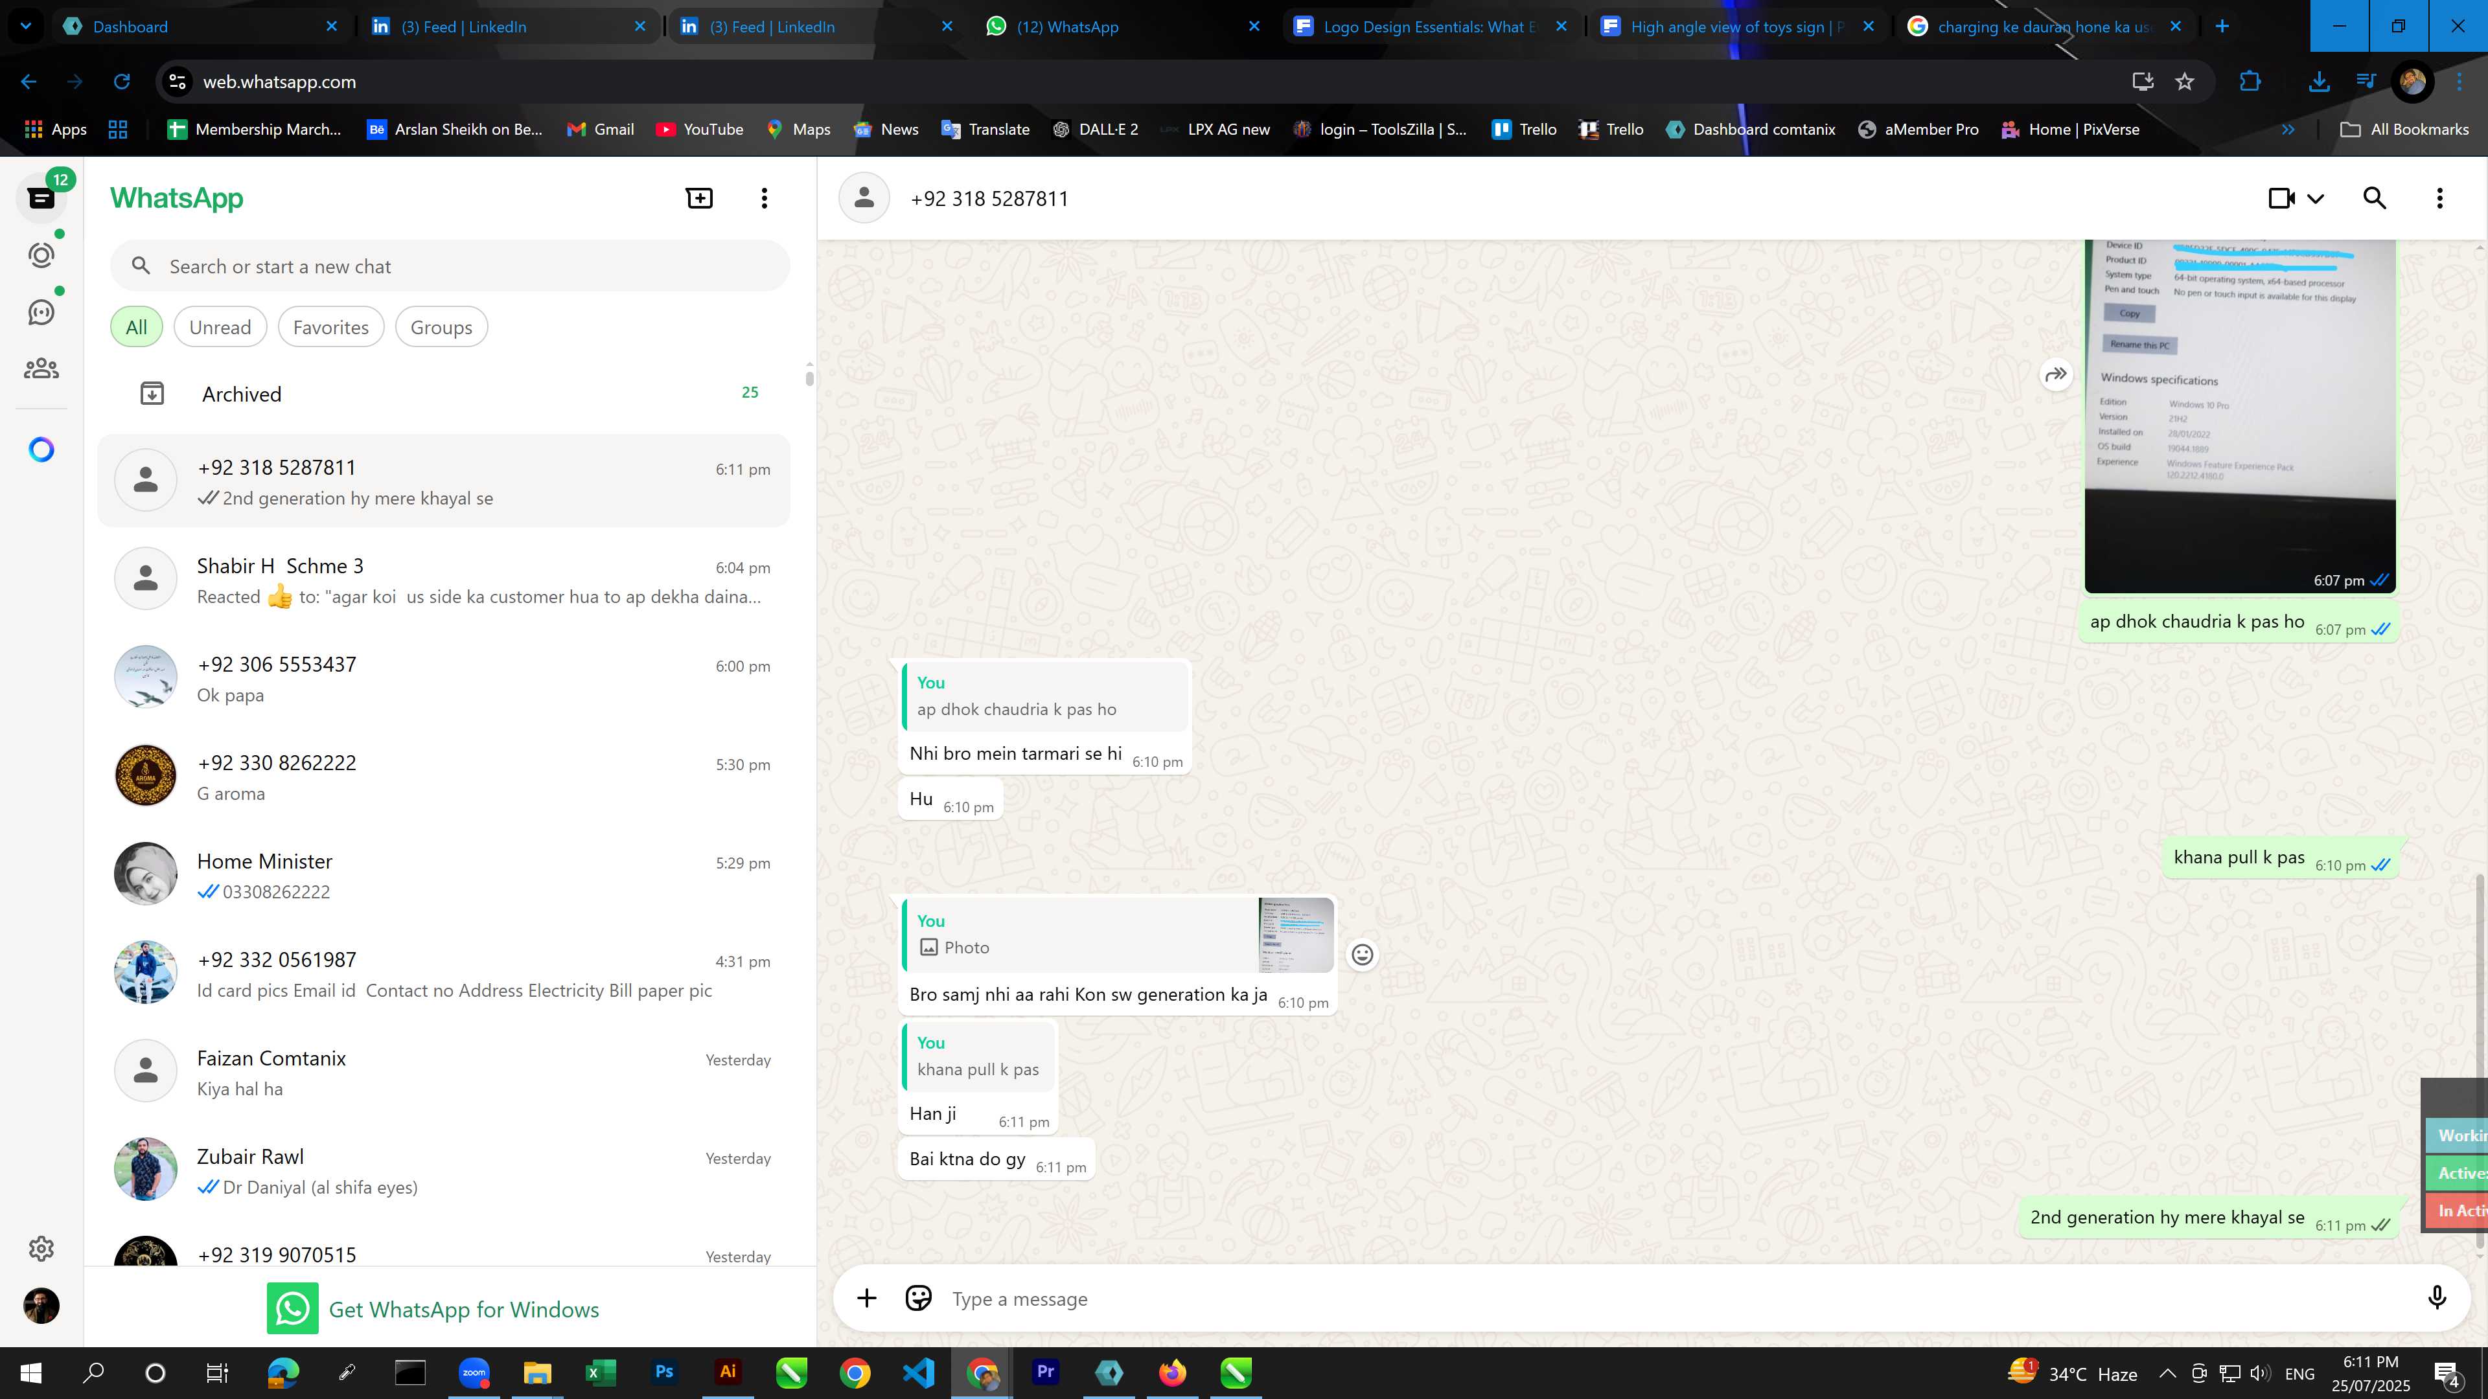Screen dimensions: 2488x1399
Task: Open Premiere Pro from the taskbar
Action: 1046,1372
